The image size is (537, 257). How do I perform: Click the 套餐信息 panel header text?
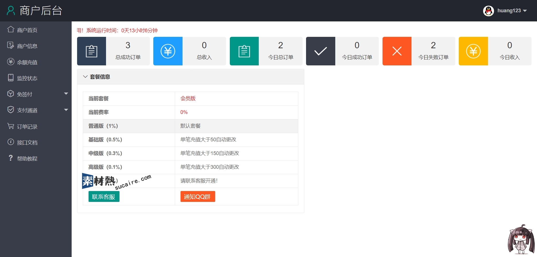(x=100, y=77)
